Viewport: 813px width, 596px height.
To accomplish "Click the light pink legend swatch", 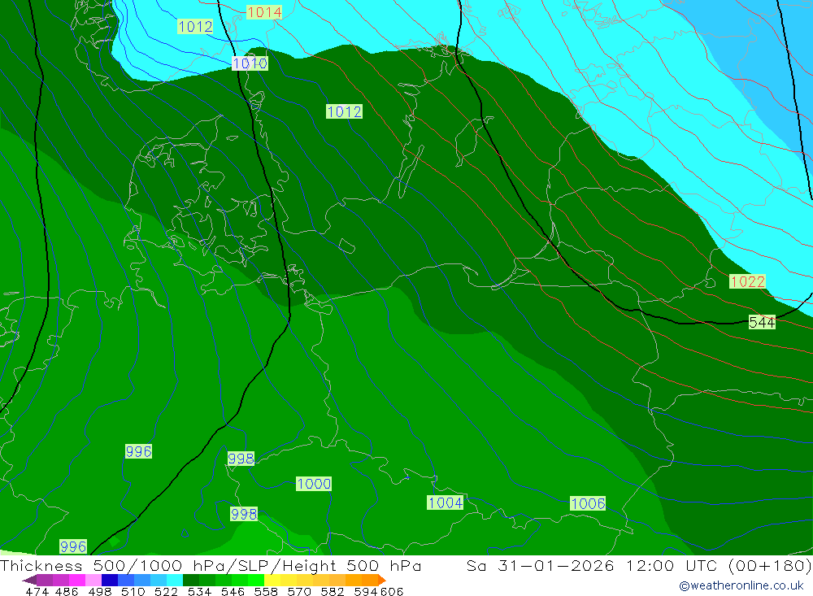I will [93, 580].
